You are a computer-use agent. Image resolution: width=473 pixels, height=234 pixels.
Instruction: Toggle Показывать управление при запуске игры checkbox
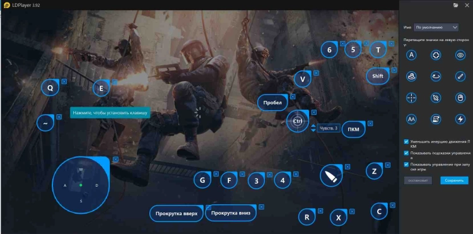point(406,165)
